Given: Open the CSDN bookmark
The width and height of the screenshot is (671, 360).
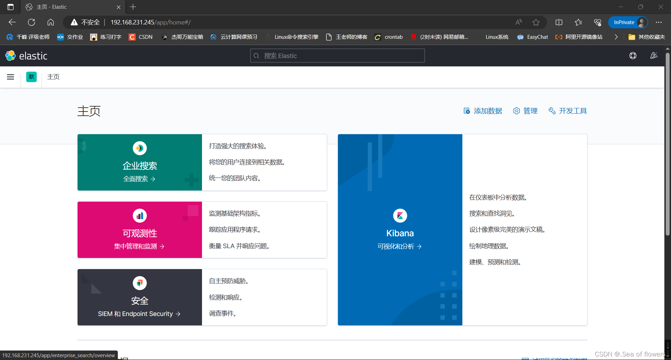Looking at the screenshot, I should click(141, 37).
